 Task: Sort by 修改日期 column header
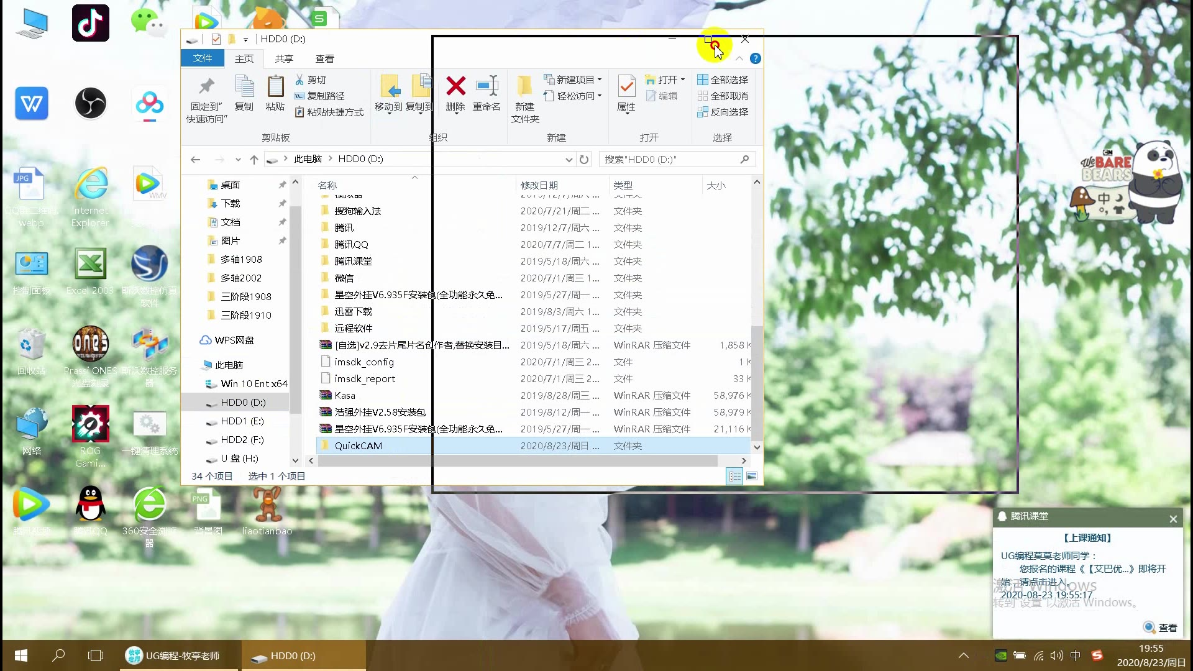coord(539,185)
